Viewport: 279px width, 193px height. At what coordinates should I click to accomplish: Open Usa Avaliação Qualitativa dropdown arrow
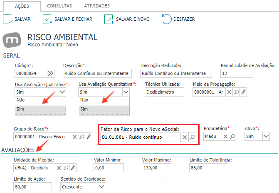(x=62, y=92)
